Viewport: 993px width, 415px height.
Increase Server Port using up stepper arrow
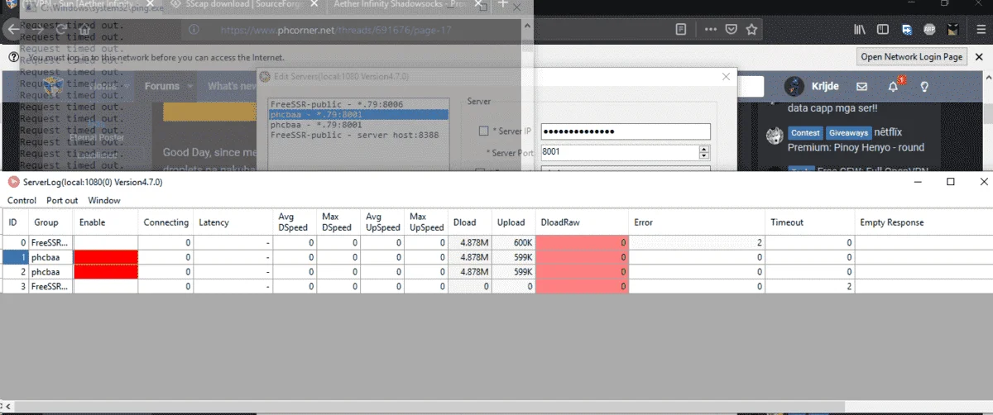pos(704,149)
